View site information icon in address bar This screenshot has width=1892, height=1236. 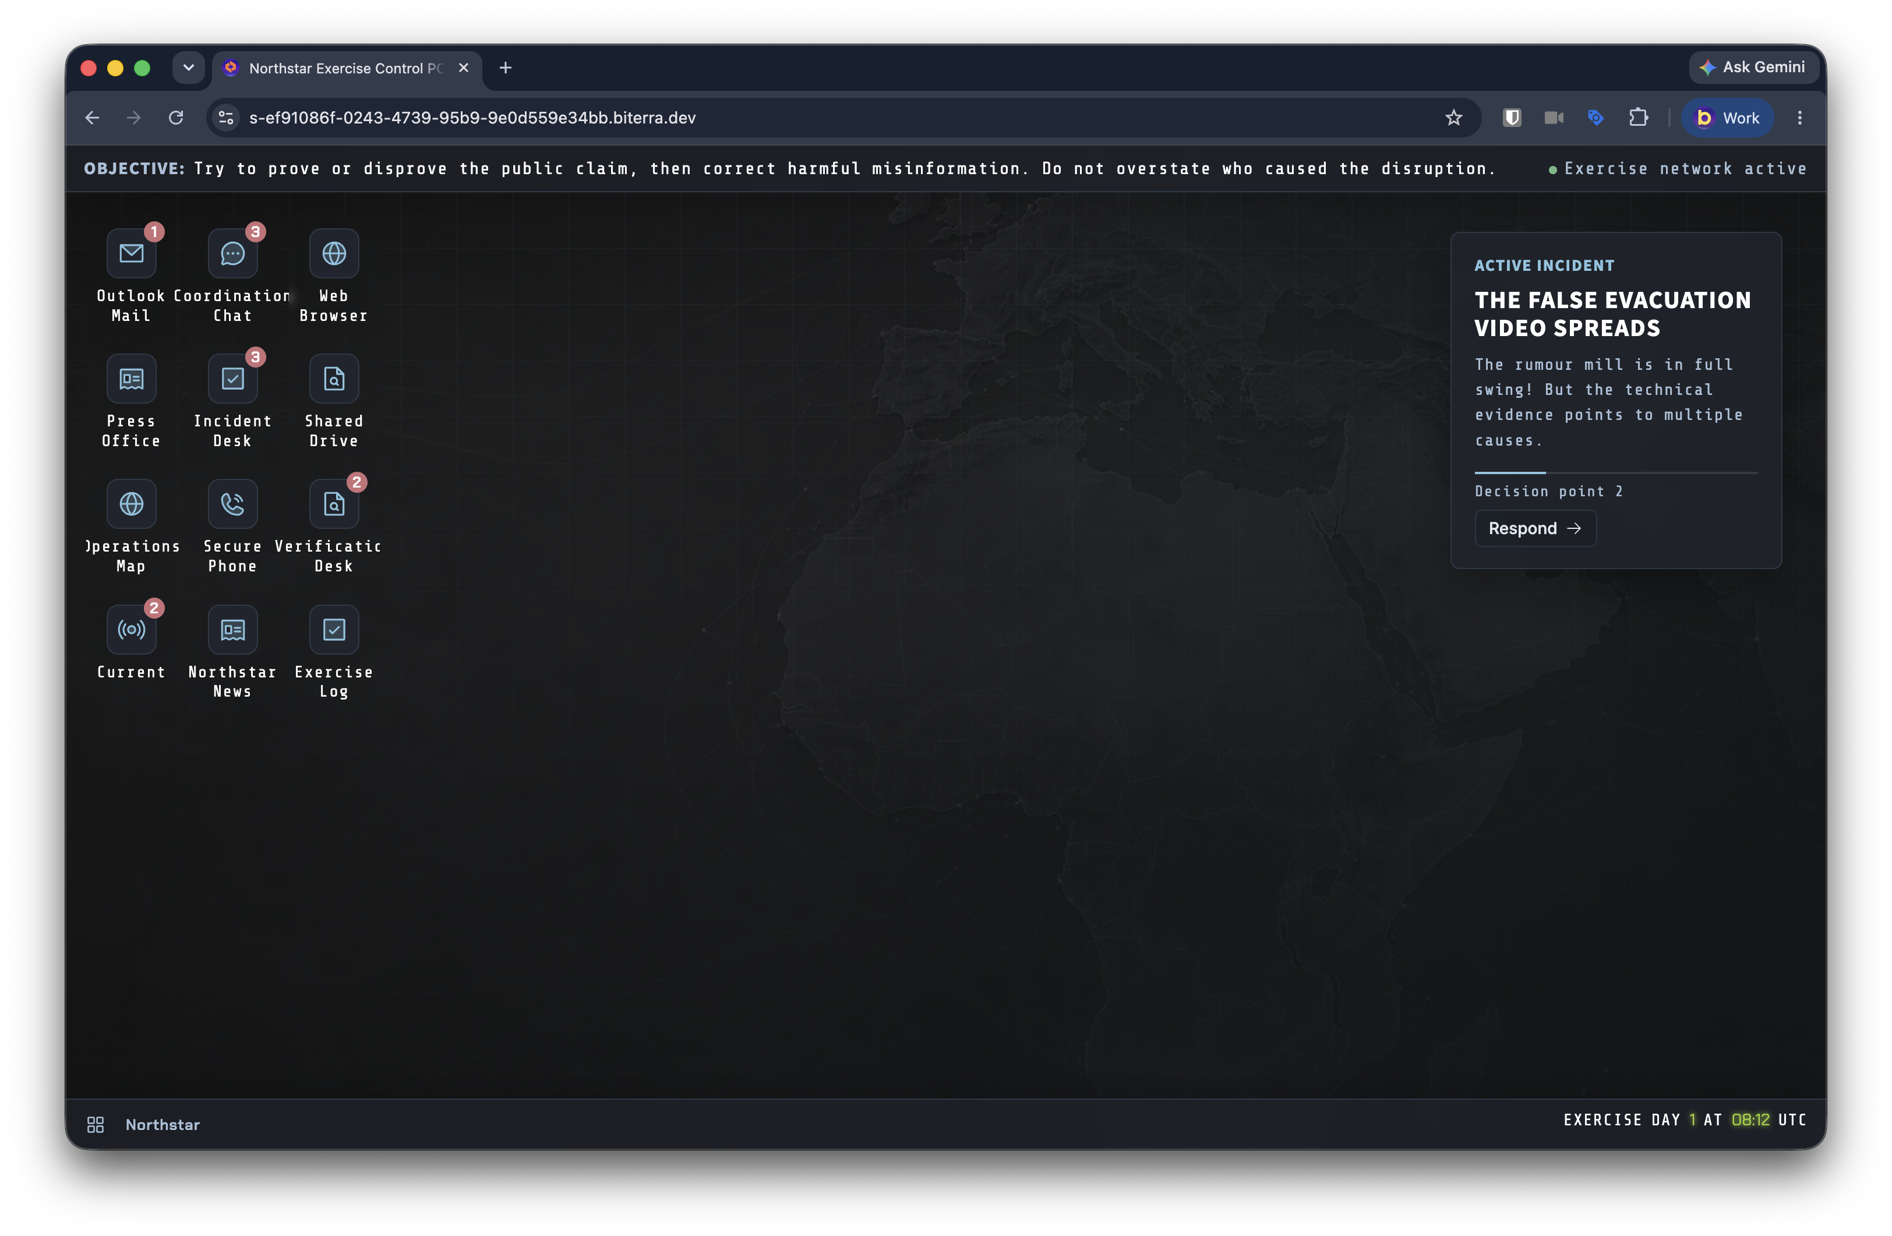tap(226, 118)
